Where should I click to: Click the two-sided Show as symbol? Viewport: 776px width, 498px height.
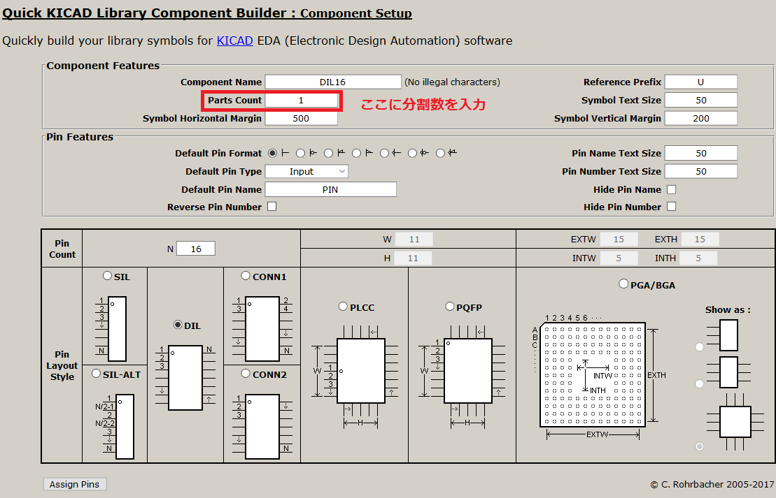tap(728, 372)
